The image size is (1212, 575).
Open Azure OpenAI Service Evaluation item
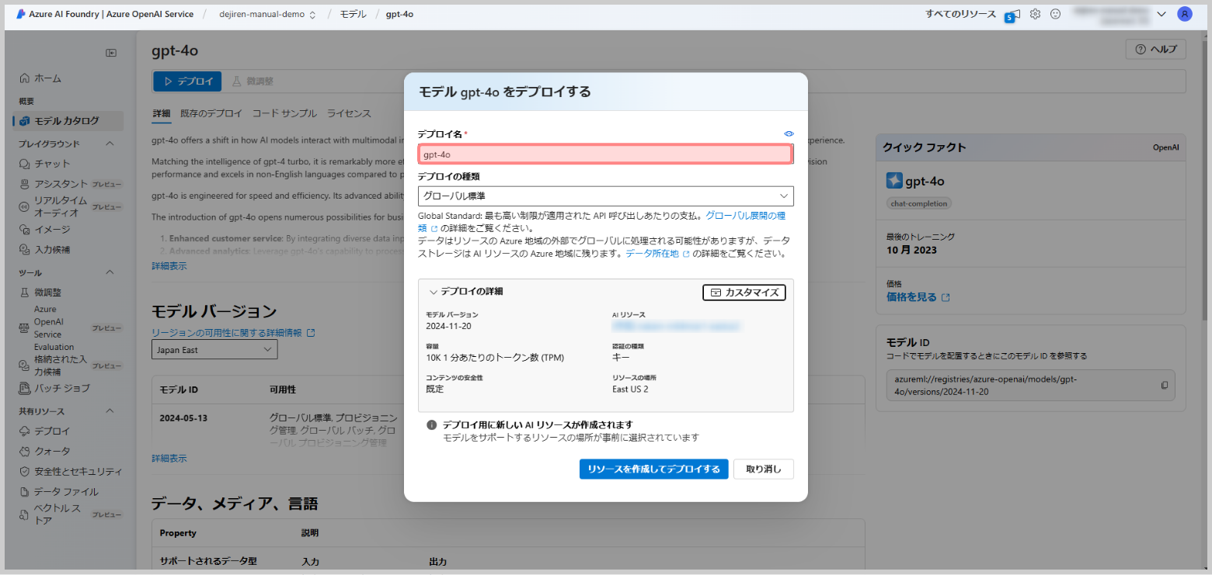54,327
